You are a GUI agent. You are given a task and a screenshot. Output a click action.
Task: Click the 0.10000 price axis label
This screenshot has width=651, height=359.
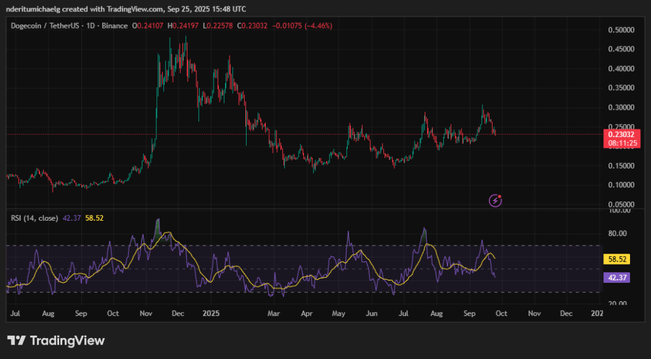coord(622,185)
